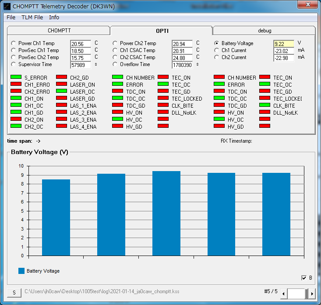Viewport: 321px width, 305px height.
Task: Switch to the debug tab
Action: click(265, 31)
